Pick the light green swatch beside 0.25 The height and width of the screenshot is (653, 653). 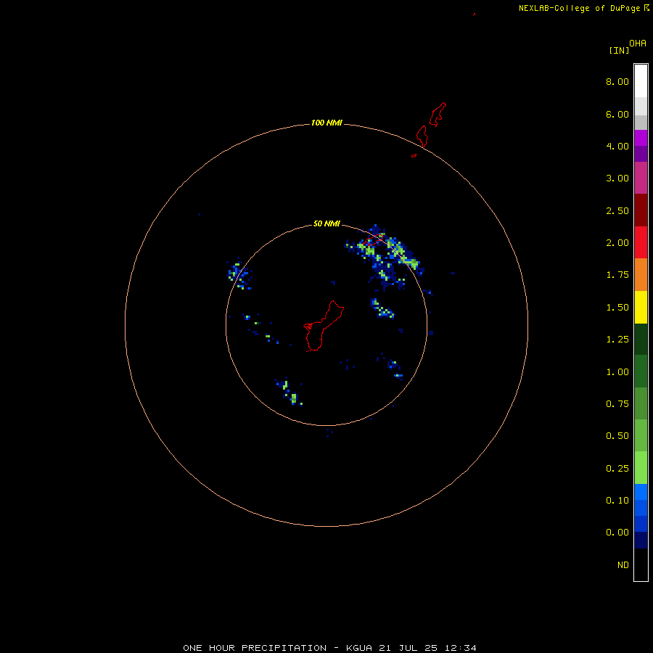click(x=641, y=468)
